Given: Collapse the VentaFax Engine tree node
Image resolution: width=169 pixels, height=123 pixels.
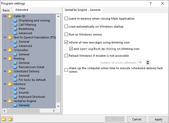Looking at the screenshot, I should (x=5, y=101).
